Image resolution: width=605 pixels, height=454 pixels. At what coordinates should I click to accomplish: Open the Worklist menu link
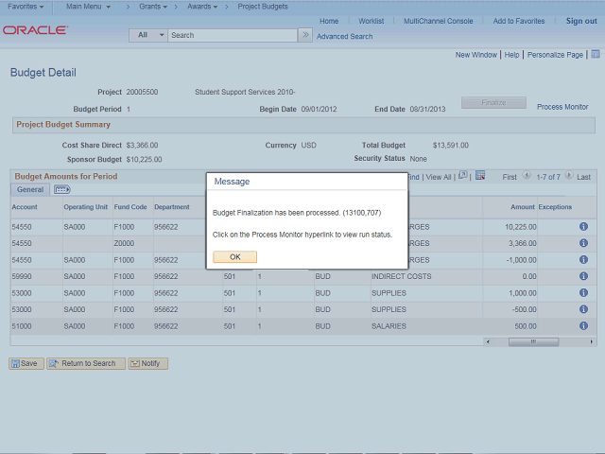click(x=371, y=21)
